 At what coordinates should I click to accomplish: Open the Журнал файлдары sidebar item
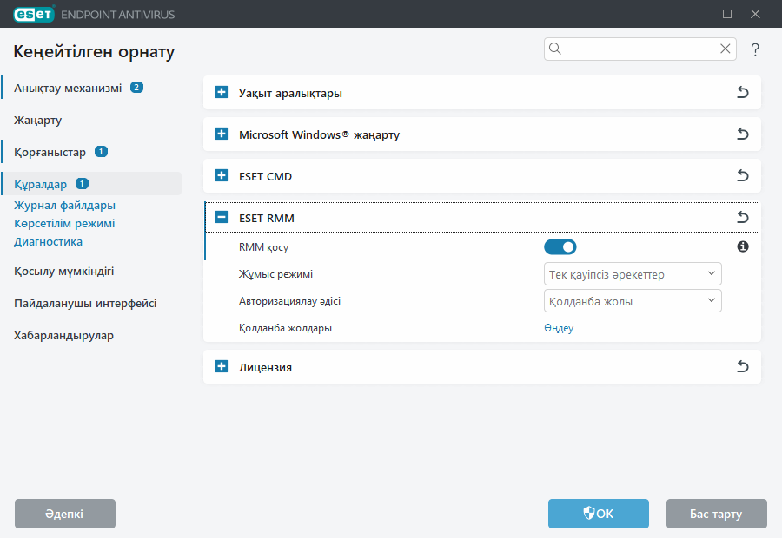(x=64, y=206)
